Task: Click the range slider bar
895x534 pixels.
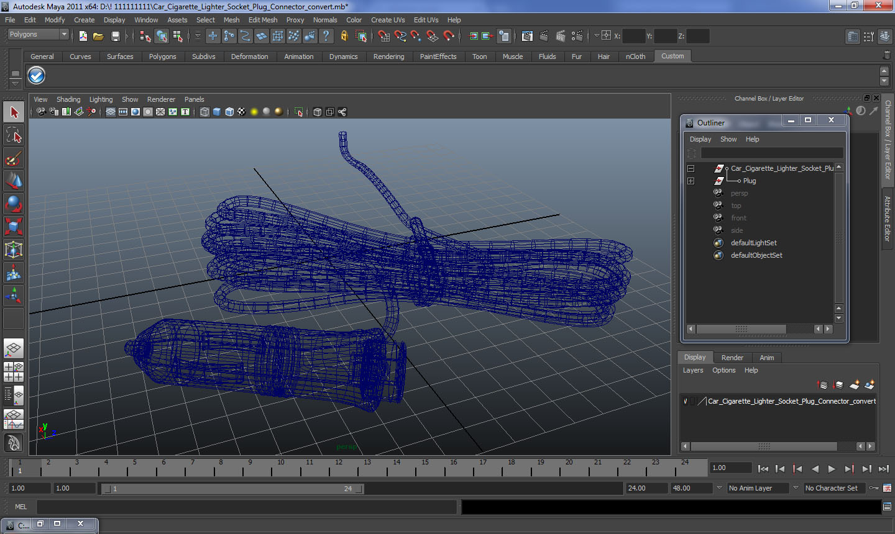Action: point(232,489)
